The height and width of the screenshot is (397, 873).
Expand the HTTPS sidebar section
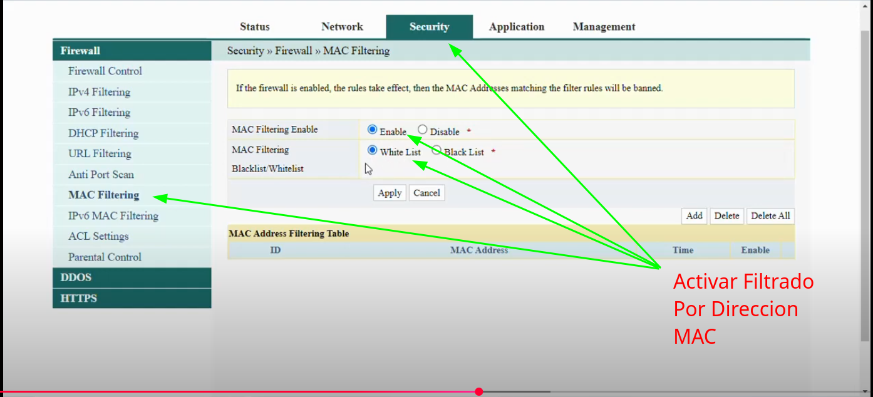click(x=79, y=298)
